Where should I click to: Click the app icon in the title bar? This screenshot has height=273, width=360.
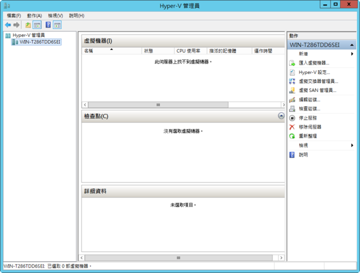click(7, 5)
